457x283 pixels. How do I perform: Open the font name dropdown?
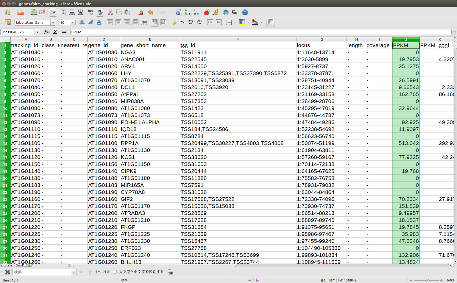(x=53, y=22)
